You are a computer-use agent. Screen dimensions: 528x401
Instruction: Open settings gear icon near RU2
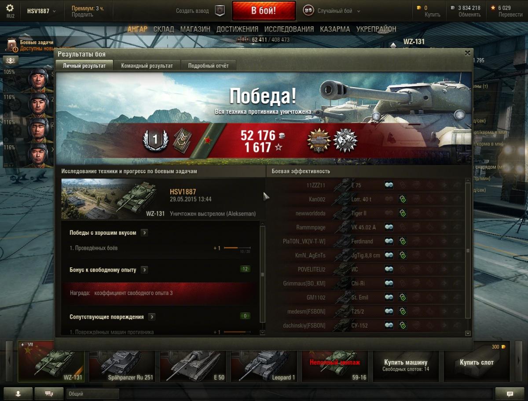click(x=10, y=8)
